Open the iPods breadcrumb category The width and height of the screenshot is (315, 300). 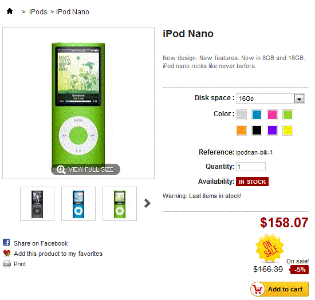point(38,12)
